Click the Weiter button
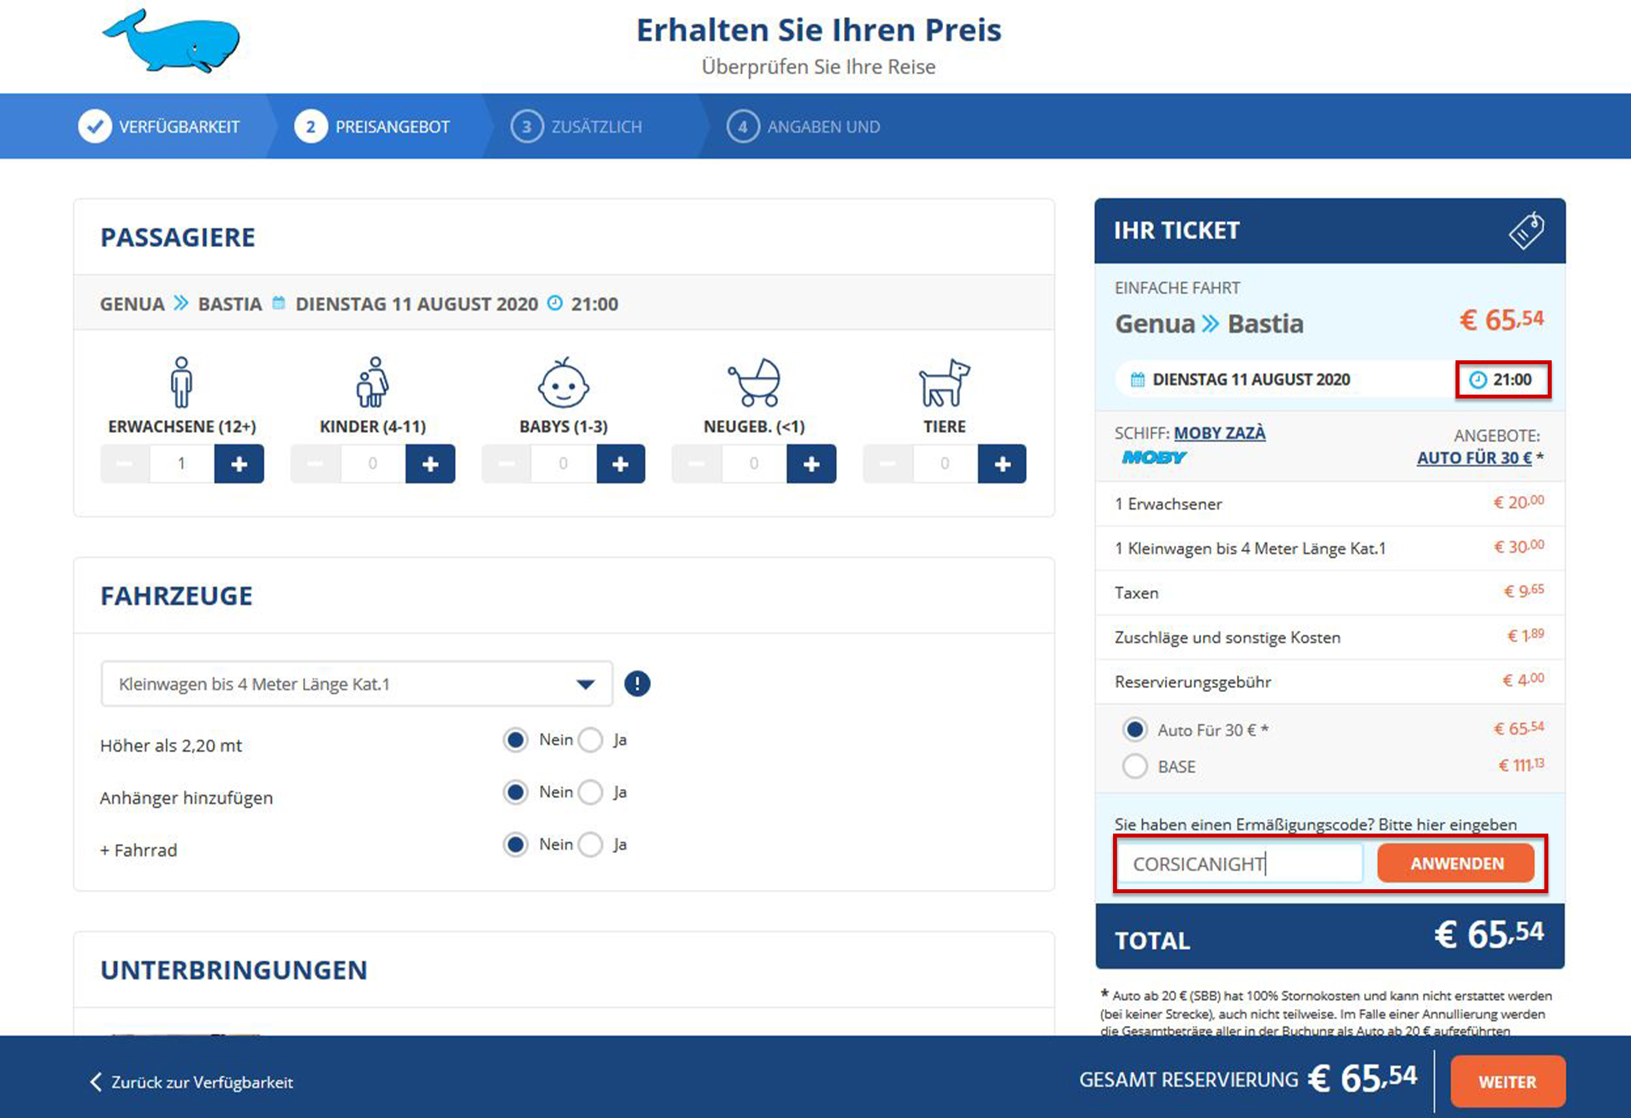This screenshot has width=1631, height=1118. click(x=1507, y=1081)
